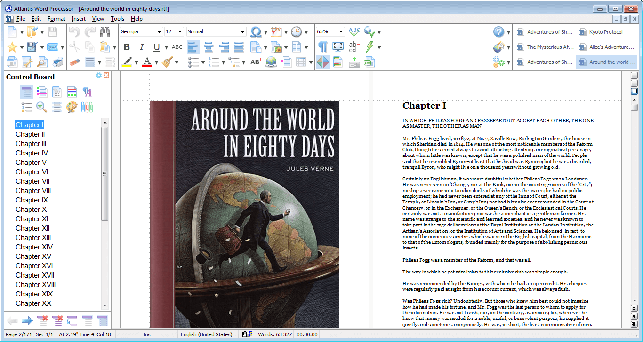Click the Insert Time clock icon
The image size is (643, 342).
click(x=296, y=32)
